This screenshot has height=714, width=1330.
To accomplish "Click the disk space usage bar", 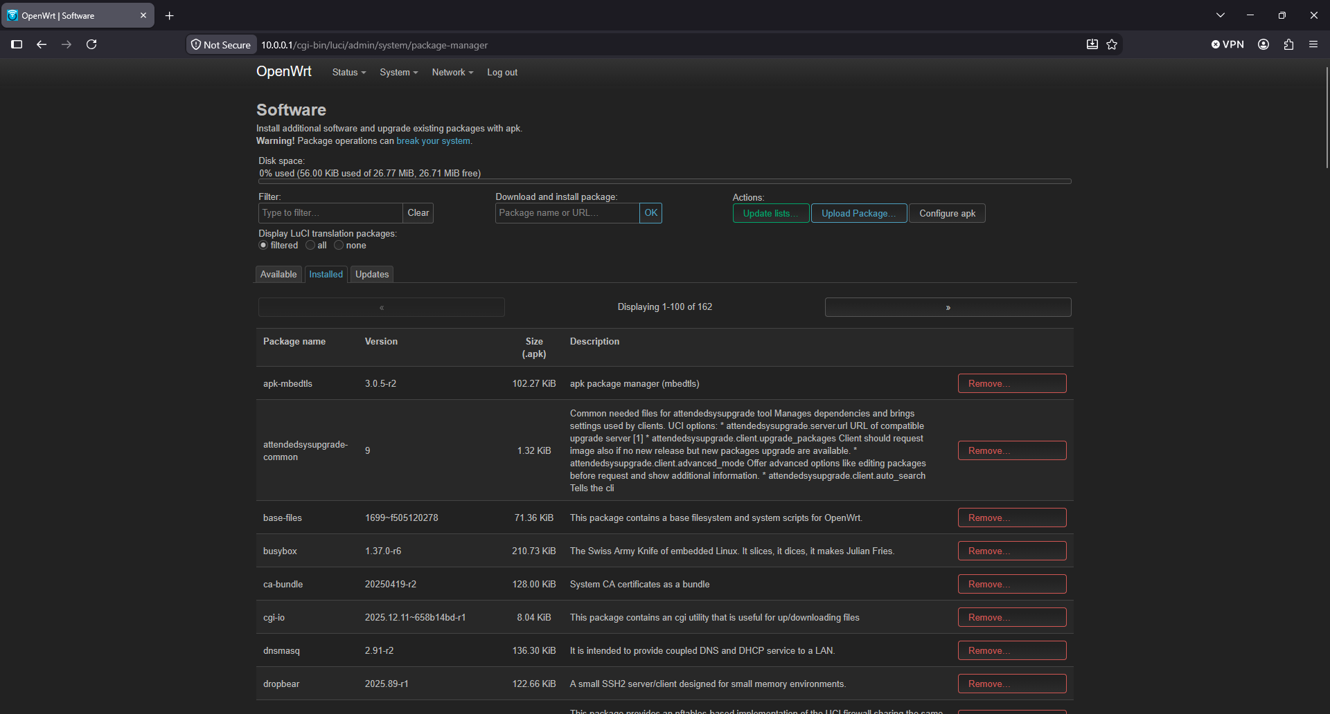I will point(665,181).
